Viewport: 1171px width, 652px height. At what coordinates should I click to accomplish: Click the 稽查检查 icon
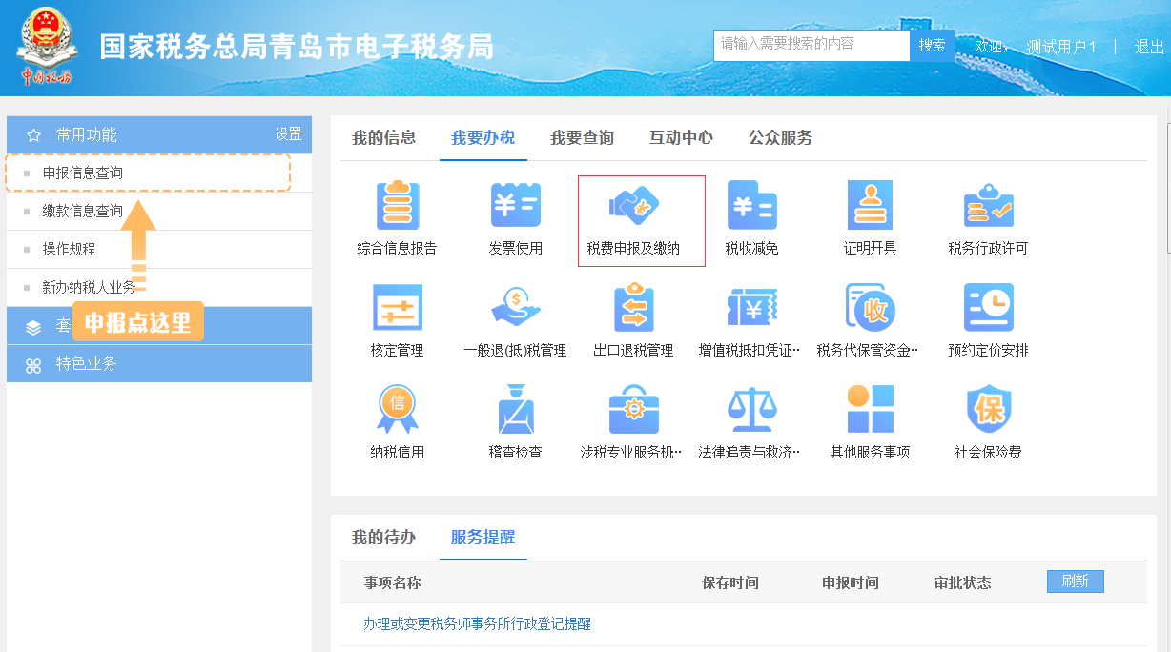(515, 411)
